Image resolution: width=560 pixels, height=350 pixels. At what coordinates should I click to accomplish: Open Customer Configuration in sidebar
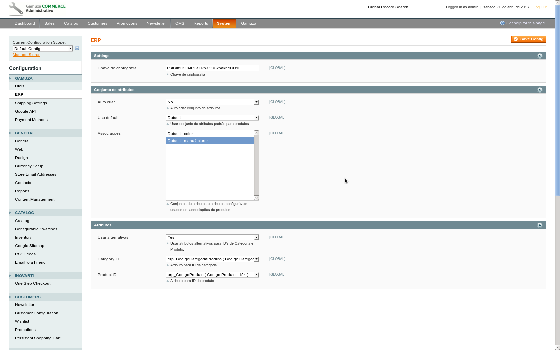(45, 313)
